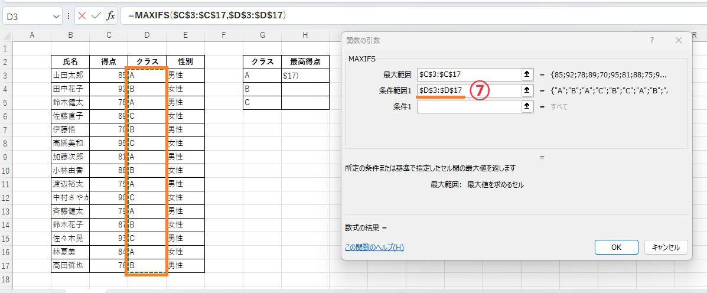Click the 最大範囲 input field

point(467,74)
